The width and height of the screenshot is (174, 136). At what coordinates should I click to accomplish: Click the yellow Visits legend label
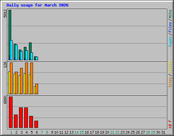[x=170, y=67]
